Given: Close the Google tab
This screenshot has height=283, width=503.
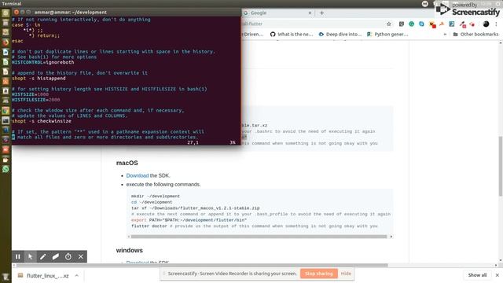Looking at the screenshot, I should click(310, 13).
